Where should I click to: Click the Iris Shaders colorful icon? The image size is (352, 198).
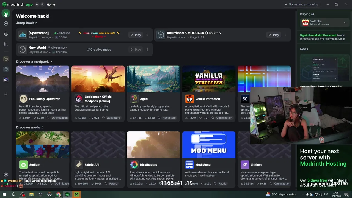(x=134, y=165)
